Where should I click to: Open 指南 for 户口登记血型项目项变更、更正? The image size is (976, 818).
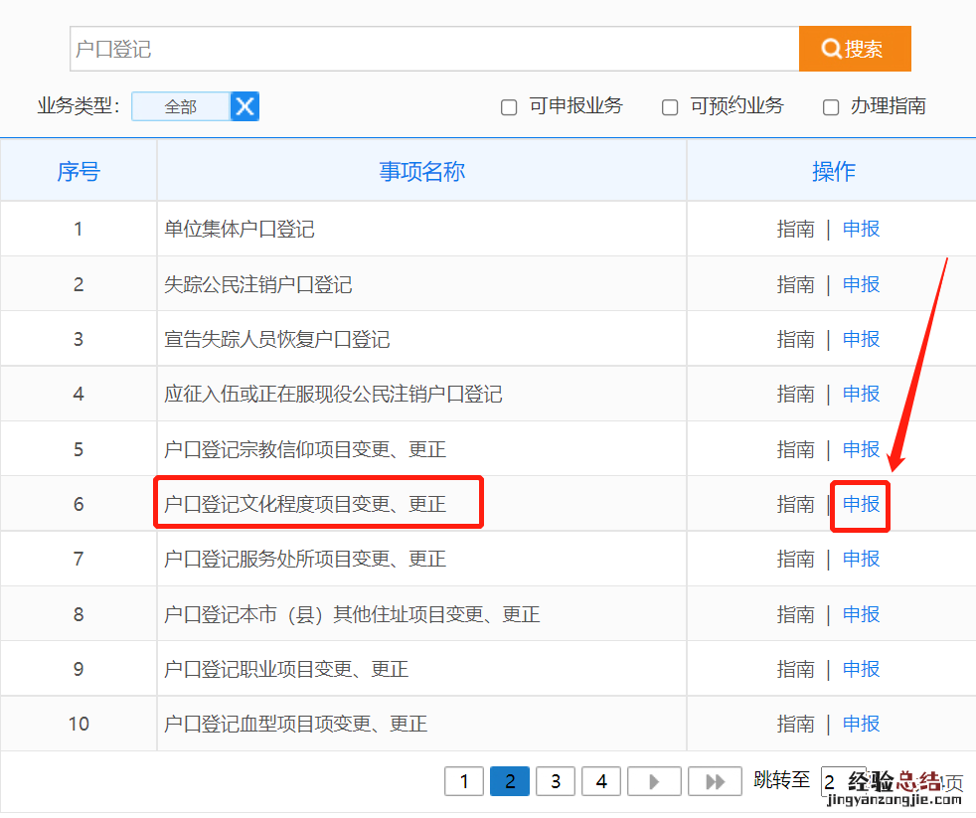tap(795, 724)
